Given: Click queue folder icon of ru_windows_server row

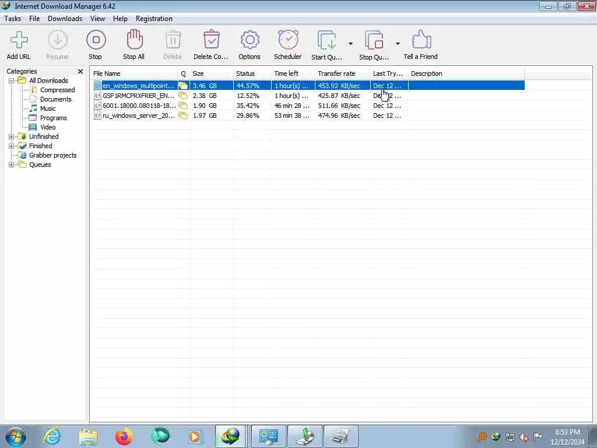Looking at the screenshot, I should (183, 116).
